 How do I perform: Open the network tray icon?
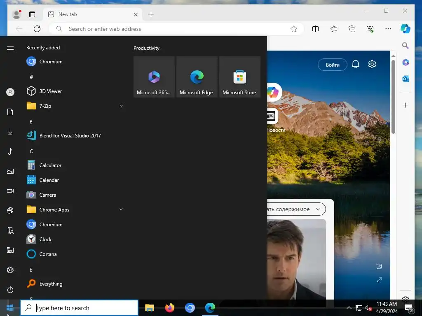point(359,308)
